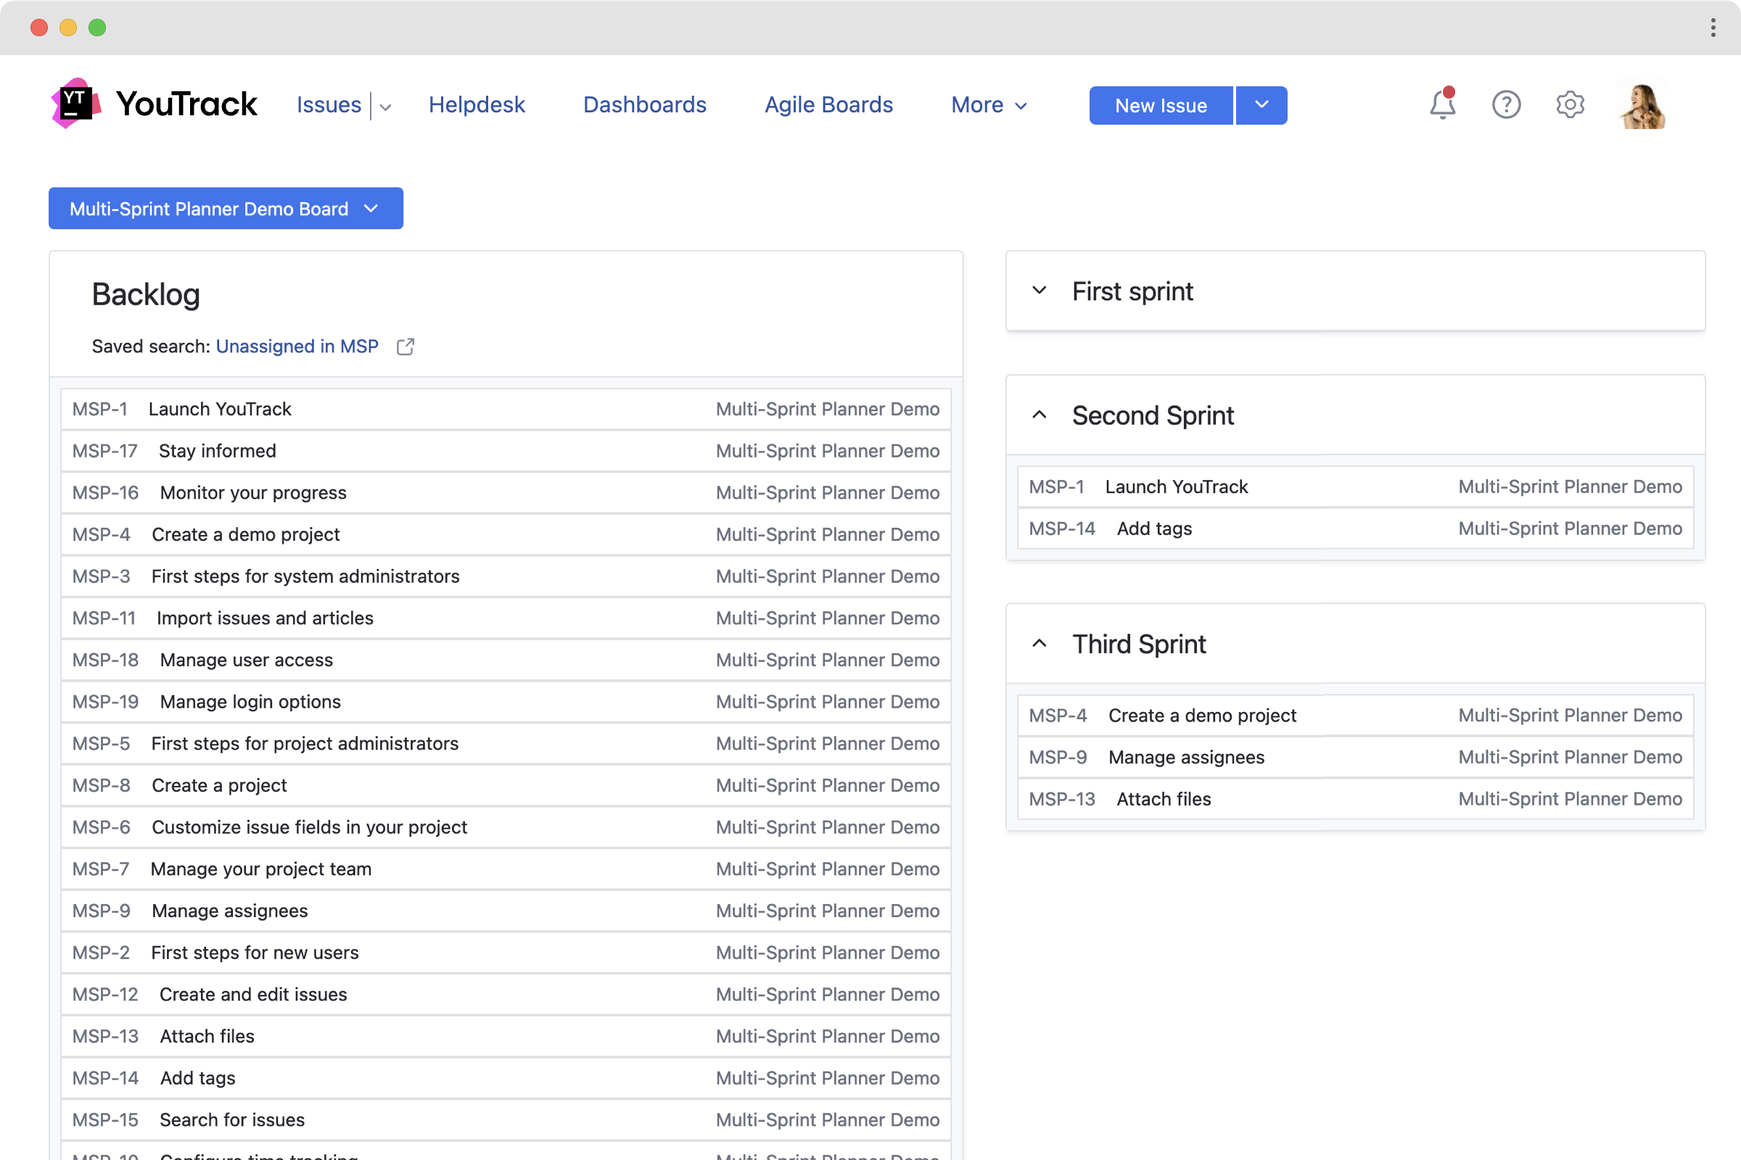Open the Helpdesk section

[x=477, y=105]
